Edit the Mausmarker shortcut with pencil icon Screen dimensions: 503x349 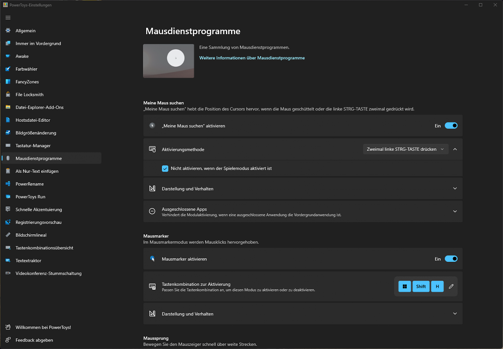(451, 287)
